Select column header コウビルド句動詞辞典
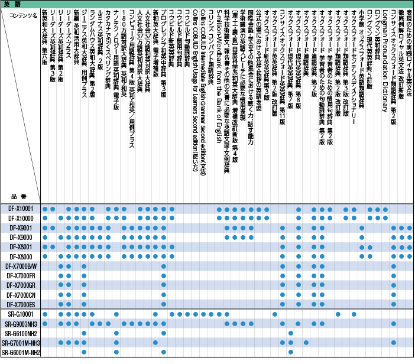This screenshot has width=415, height=364. (x=187, y=38)
